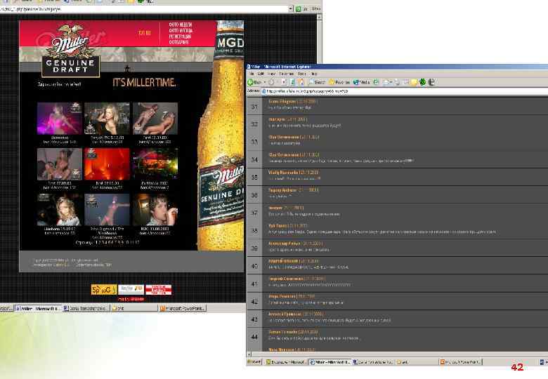This screenshot has width=548, height=379.
Task: Click the Mail icon in IE toolbar
Action: [x=386, y=82]
